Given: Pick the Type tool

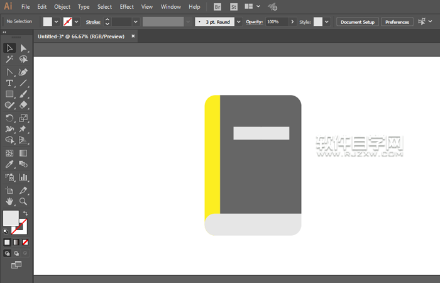Looking at the screenshot, I should pos(9,83).
